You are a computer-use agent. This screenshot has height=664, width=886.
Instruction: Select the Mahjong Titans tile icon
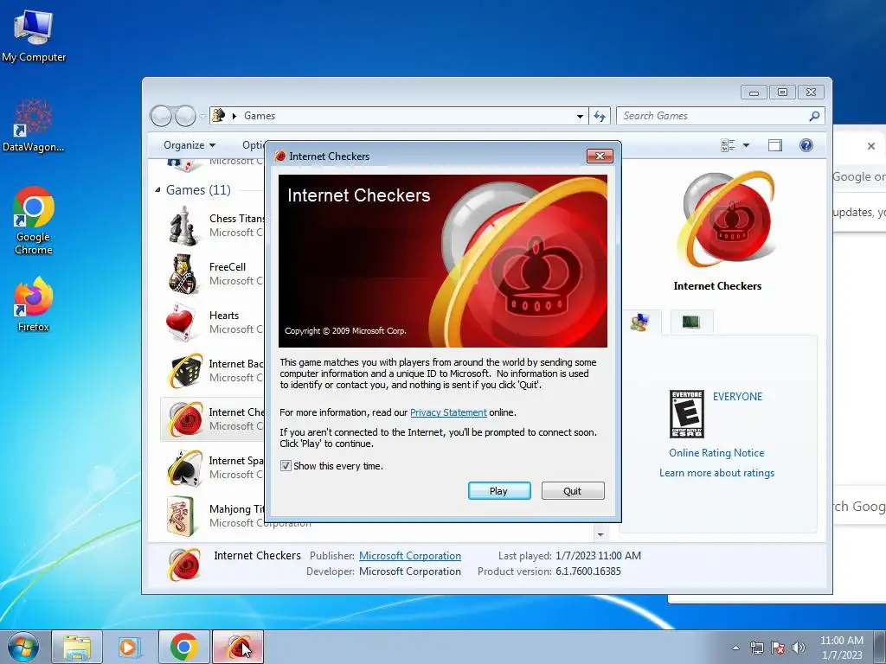coord(181,516)
